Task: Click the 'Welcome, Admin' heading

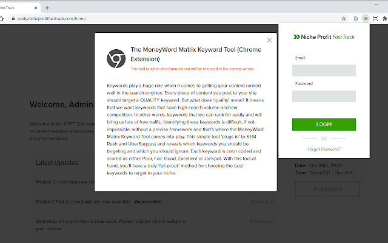Action: (61, 104)
